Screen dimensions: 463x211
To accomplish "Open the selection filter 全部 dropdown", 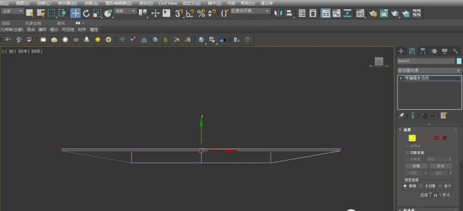I will tap(13, 11).
